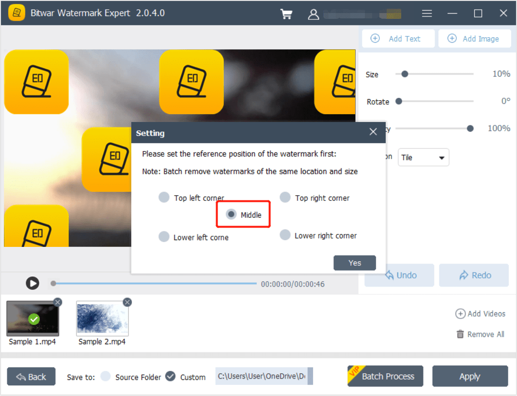The image size is (517, 396).
Task: Click the green check on Sample 1
Action: [34, 319]
